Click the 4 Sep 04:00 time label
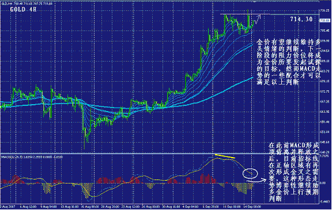The height and width of the screenshot is (210, 332). 191,207
